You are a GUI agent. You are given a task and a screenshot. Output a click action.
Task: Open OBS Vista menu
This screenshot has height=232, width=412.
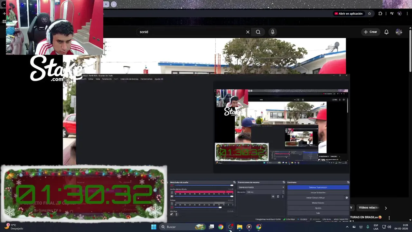coord(98,79)
